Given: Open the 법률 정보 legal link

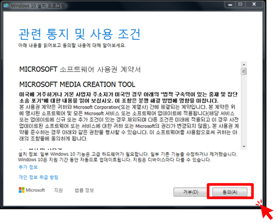Looking at the screenshot, I should pos(84,190).
